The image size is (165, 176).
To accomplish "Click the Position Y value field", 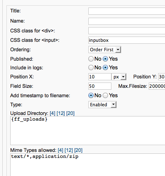I will 162,77.
